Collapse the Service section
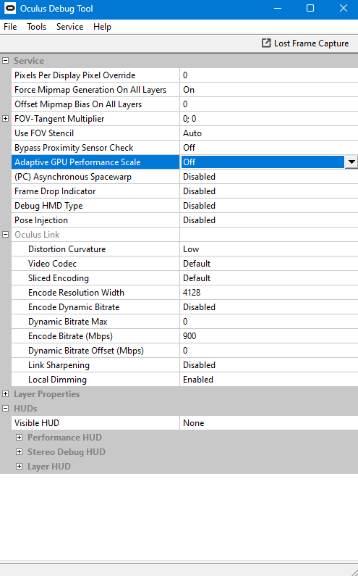Image resolution: width=358 pixels, height=576 pixels. (x=6, y=61)
